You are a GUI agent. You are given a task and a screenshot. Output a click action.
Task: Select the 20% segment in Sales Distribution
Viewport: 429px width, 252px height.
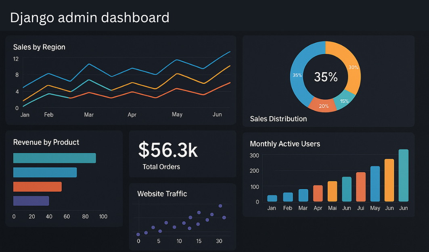coord(323,105)
